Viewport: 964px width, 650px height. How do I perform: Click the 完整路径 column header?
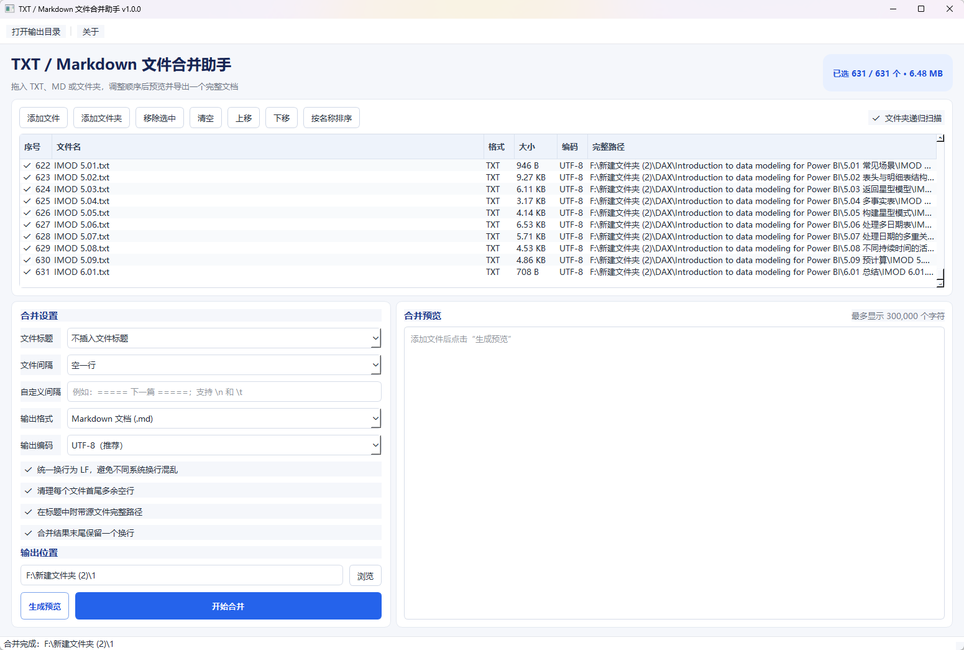[761, 147]
